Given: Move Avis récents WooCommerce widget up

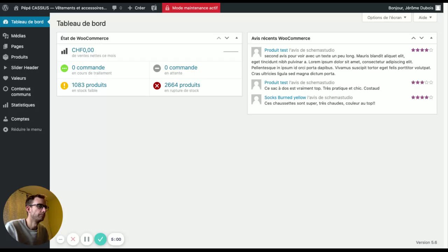Looking at the screenshot, I should point(413,38).
